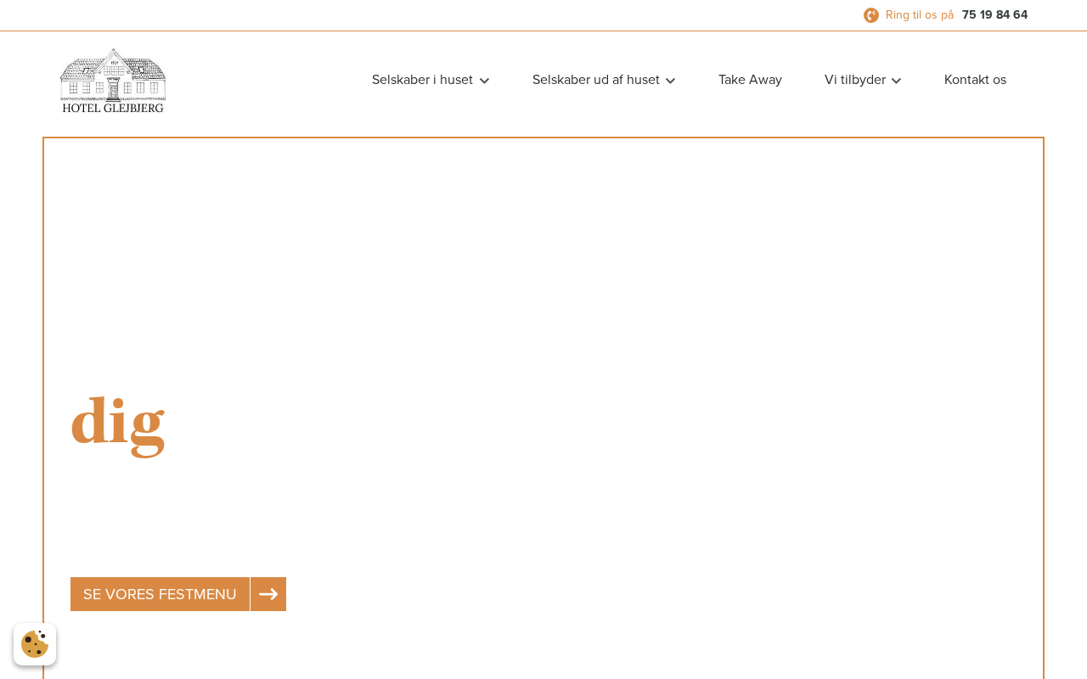The width and height of the screenshot is (1087, 679).
Task: Click the white arrow icon beside Festmenu button
Action: point(268,594)
